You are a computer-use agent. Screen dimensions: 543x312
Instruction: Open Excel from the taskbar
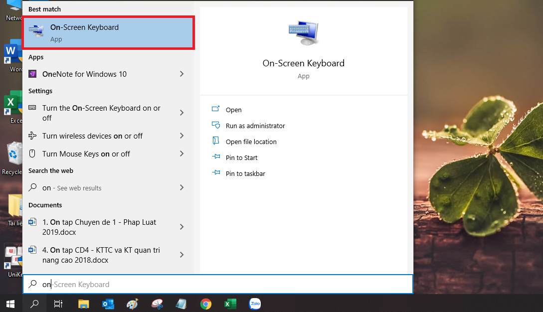pos(230,304)
